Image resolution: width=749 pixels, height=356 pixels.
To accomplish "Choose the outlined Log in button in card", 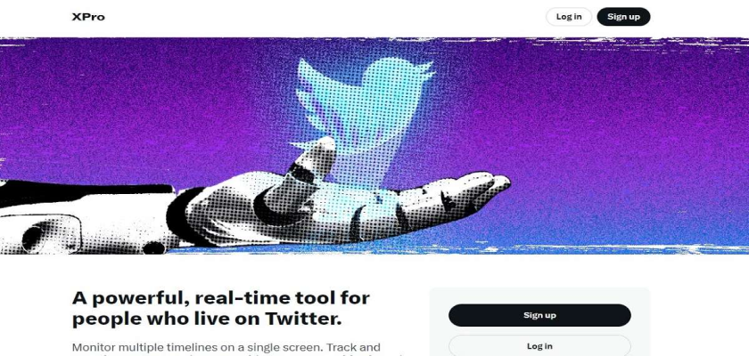I will [539, 345].
